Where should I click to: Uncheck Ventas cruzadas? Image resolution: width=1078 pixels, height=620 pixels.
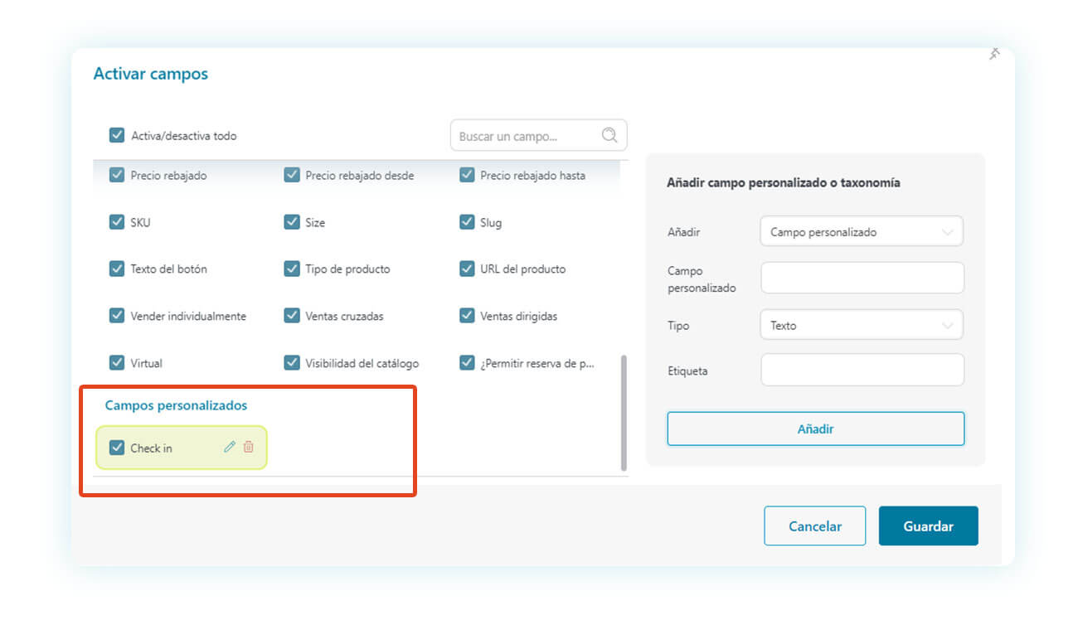[x=292, y=316]
